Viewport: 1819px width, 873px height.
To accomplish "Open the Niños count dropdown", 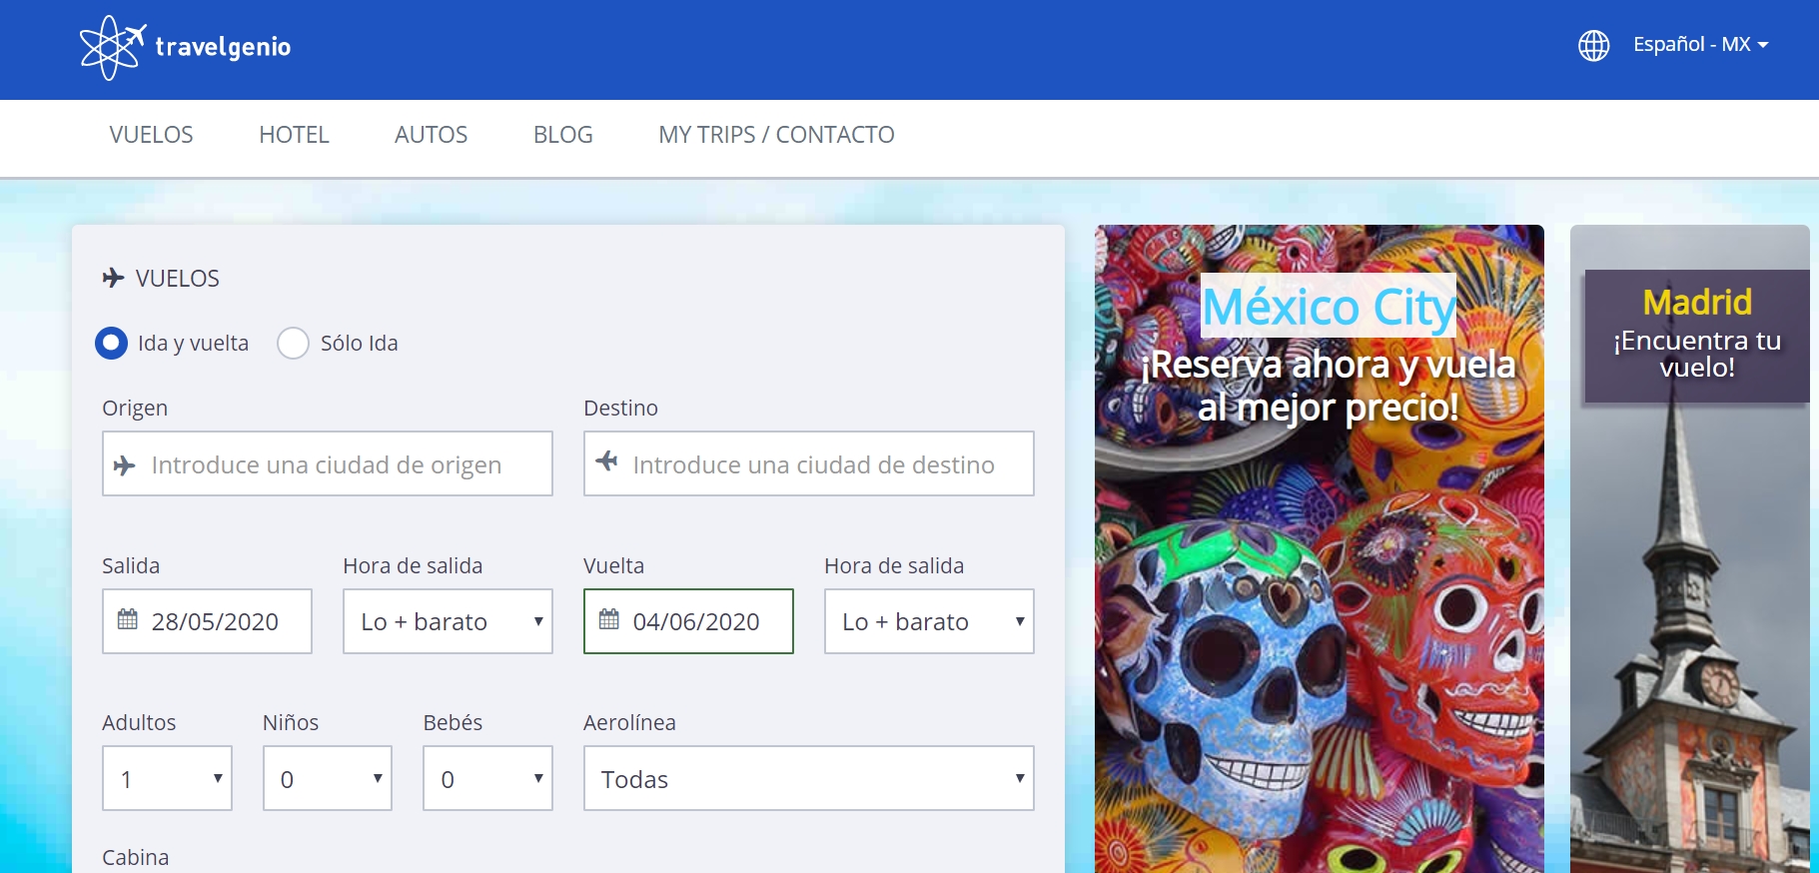I will (328, 778).
